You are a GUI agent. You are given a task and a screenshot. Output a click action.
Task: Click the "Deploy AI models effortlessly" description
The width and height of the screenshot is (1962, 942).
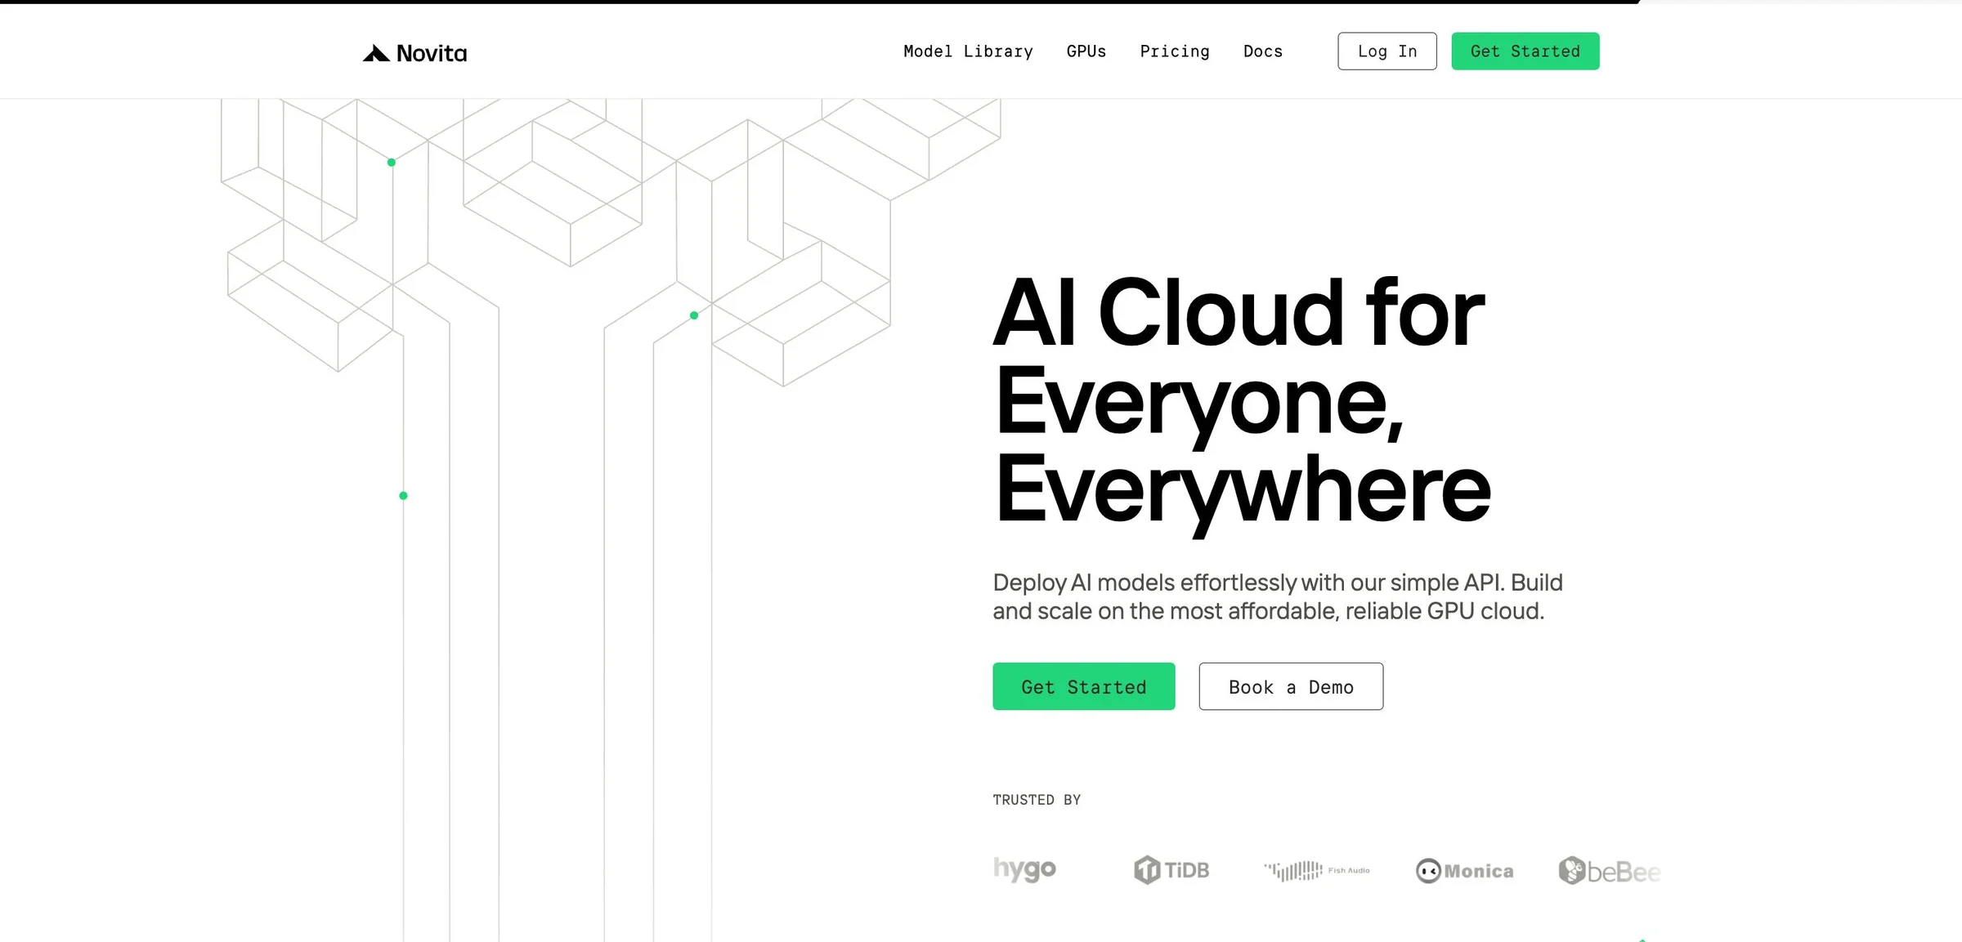(1277, 596)
